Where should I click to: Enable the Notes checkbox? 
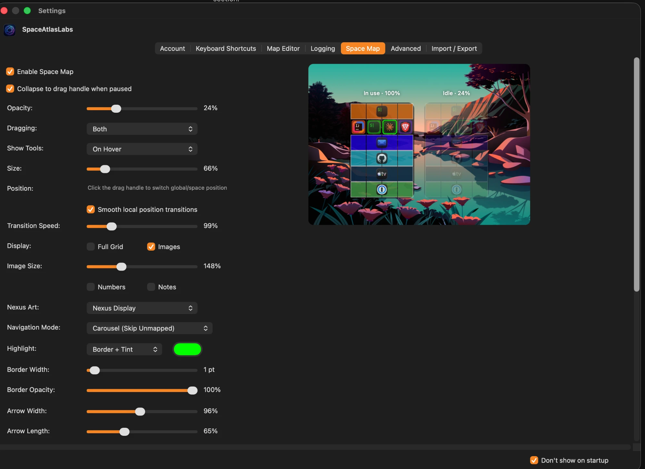pos(151,287)
